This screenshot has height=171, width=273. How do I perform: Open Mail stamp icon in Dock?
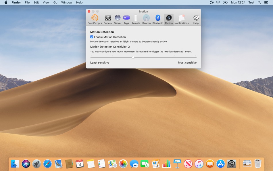click(58, 164)
